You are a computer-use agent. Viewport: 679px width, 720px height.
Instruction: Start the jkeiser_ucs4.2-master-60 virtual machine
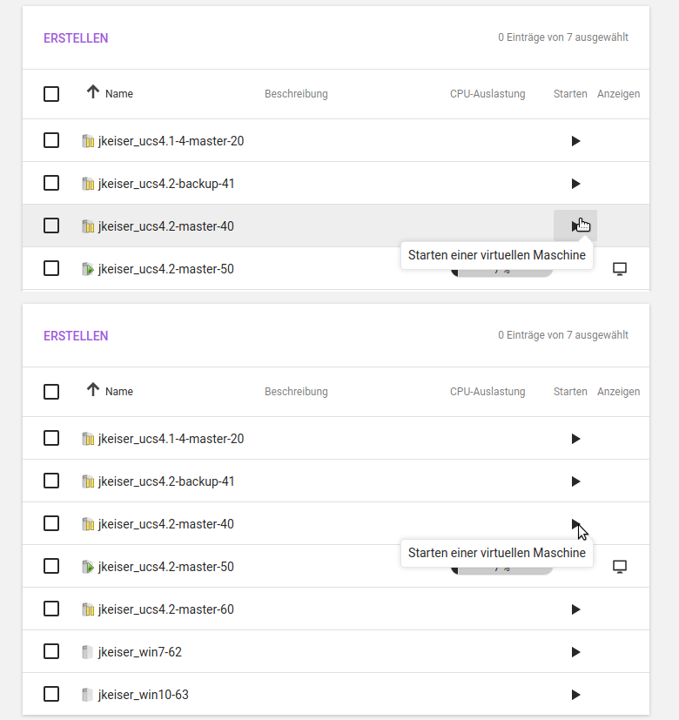[575, 609]
